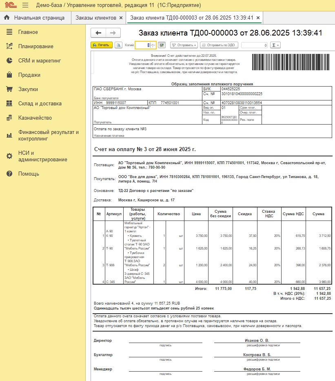Click director name Исаков О. В.

click(x=257, y=341)
